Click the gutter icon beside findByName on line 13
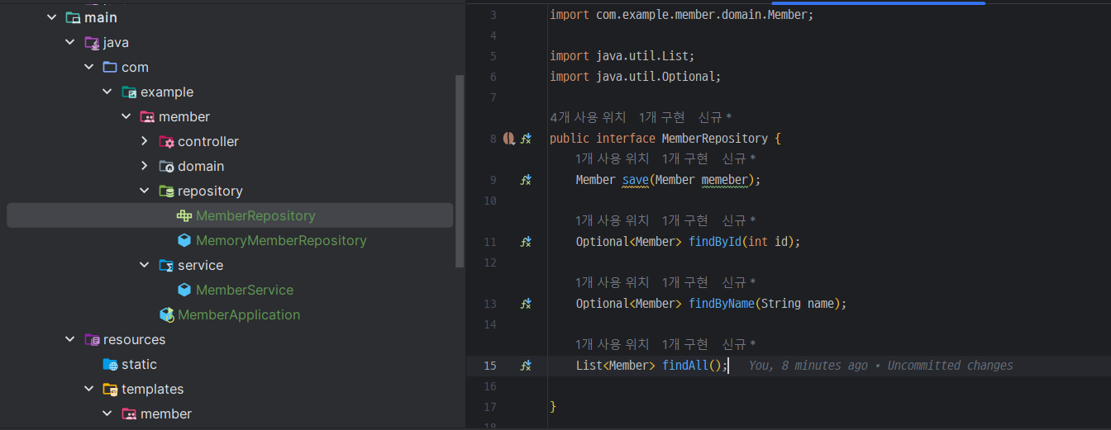This screenshot has height=430, width=1111. pos(526,304)
